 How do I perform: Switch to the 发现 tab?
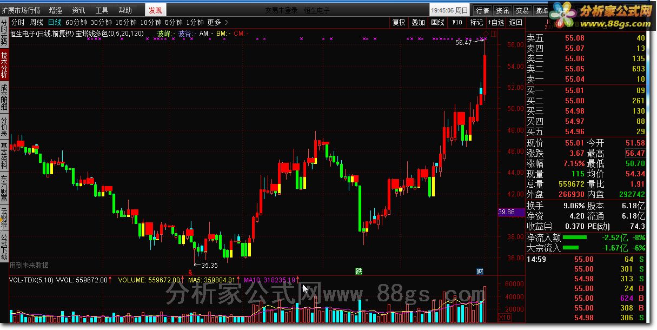click(155, 10)
